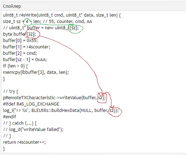Click the if (len > 0) condition
The width and height of the screenshot is (186, 155).
click(16, 66)
